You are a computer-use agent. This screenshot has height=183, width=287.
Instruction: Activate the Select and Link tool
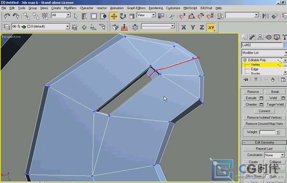(x=26, y=16)
